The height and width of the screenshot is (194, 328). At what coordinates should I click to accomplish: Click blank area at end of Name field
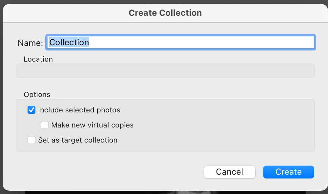(262, 42)
